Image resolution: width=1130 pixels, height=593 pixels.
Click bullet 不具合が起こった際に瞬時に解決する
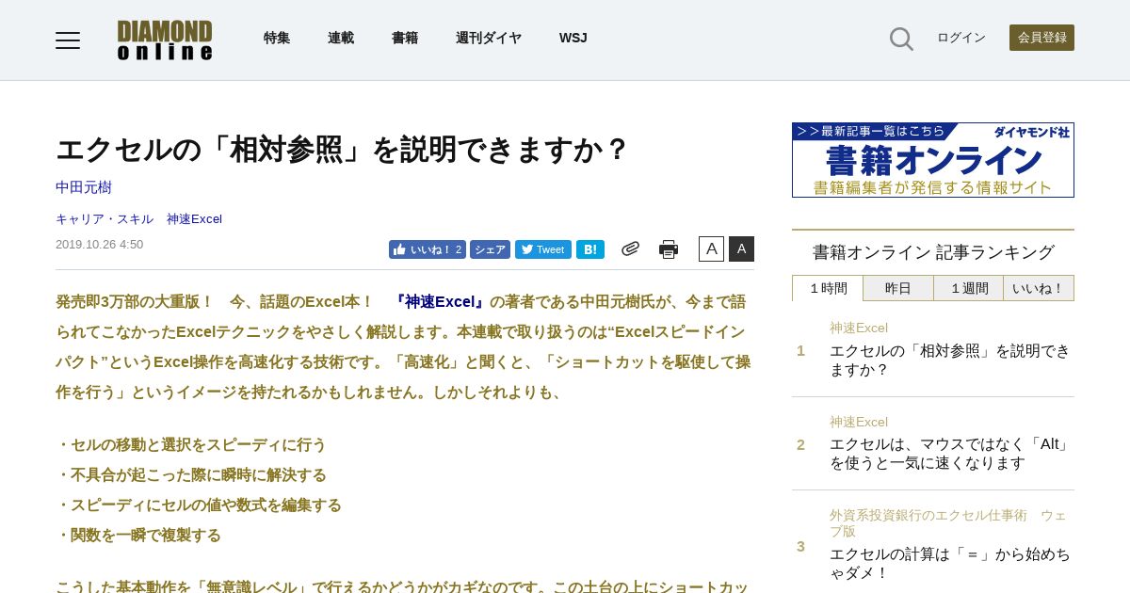point(191,474)
